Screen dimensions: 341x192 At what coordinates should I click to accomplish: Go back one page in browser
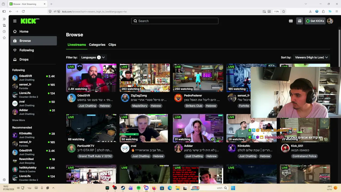pyautogui.click(x=10, y=11)
